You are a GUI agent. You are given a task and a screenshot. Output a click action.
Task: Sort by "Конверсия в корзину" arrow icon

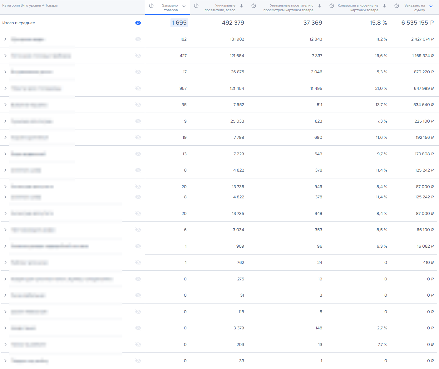[384, 6]
